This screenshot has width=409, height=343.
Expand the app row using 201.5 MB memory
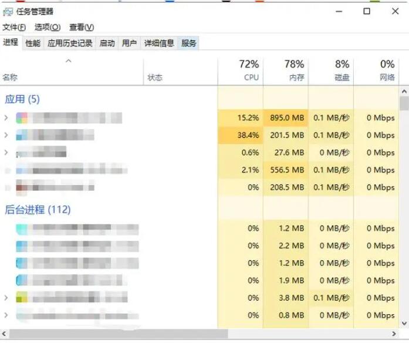6,136
